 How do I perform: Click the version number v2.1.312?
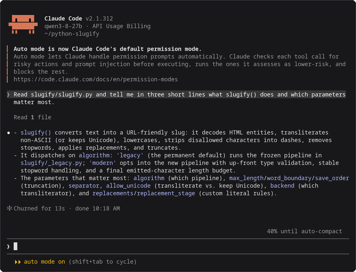pyautogui.click(x=99, y=19)
